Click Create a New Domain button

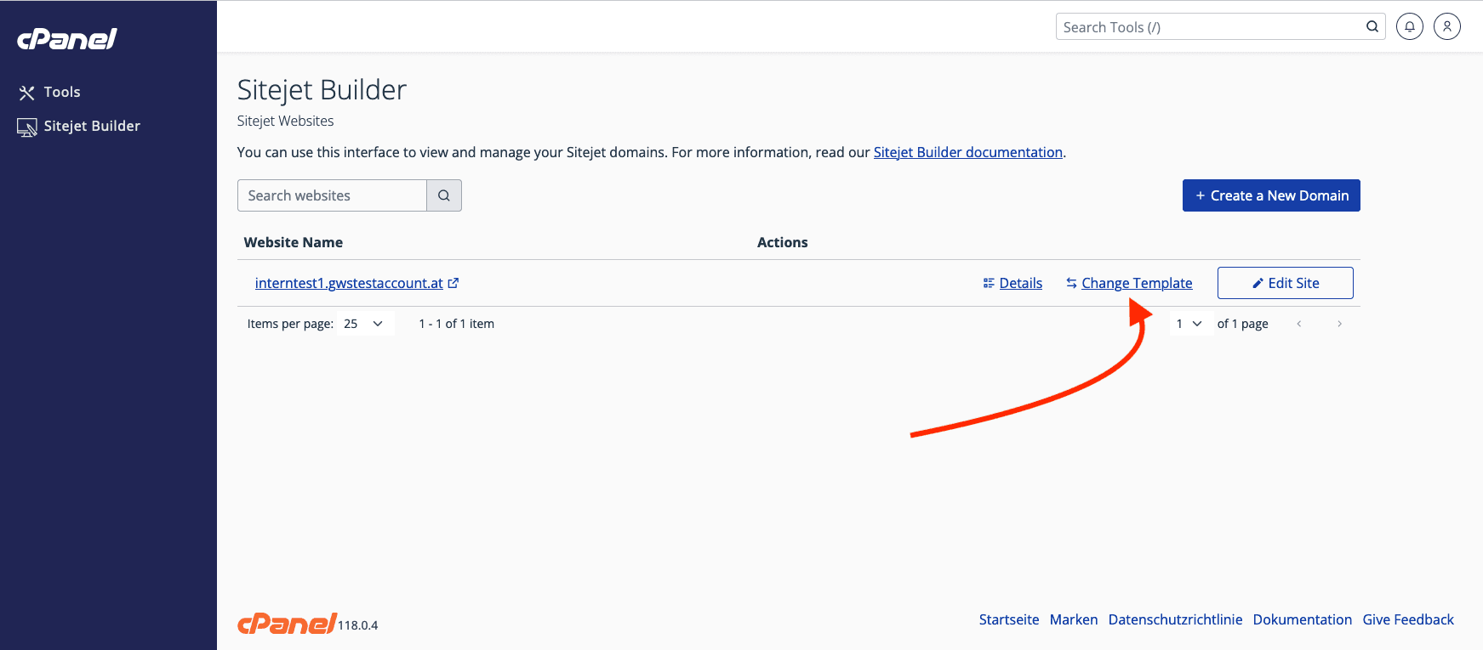point(1271,195)
